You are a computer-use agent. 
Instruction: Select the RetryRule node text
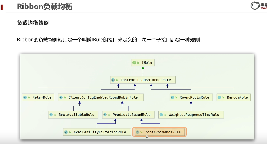[42, 97]
